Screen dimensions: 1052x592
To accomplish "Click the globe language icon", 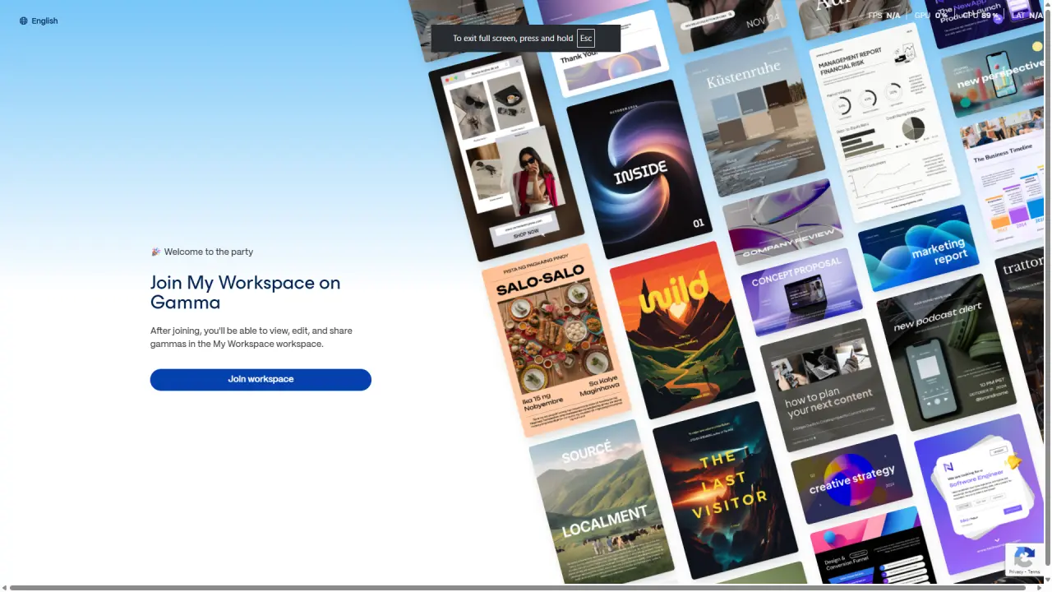I will tap(24, 21).
